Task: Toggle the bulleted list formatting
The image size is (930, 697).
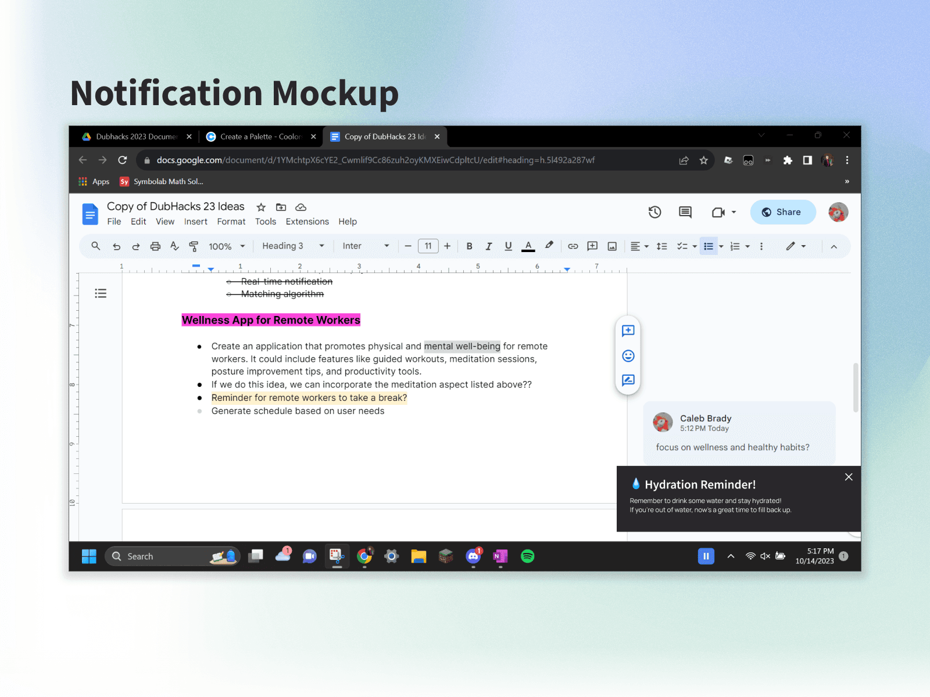Action: (708, 246)
